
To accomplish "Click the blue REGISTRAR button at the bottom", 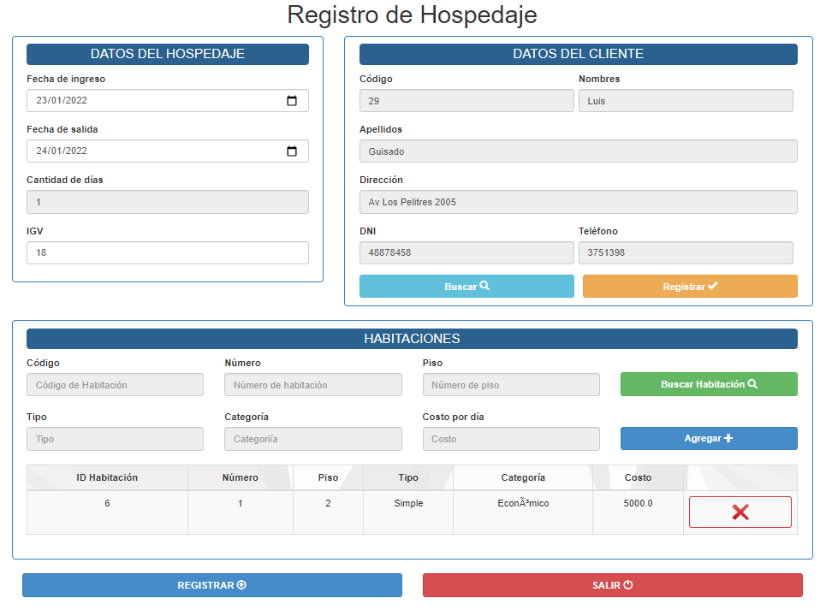I will pos(212,585).
